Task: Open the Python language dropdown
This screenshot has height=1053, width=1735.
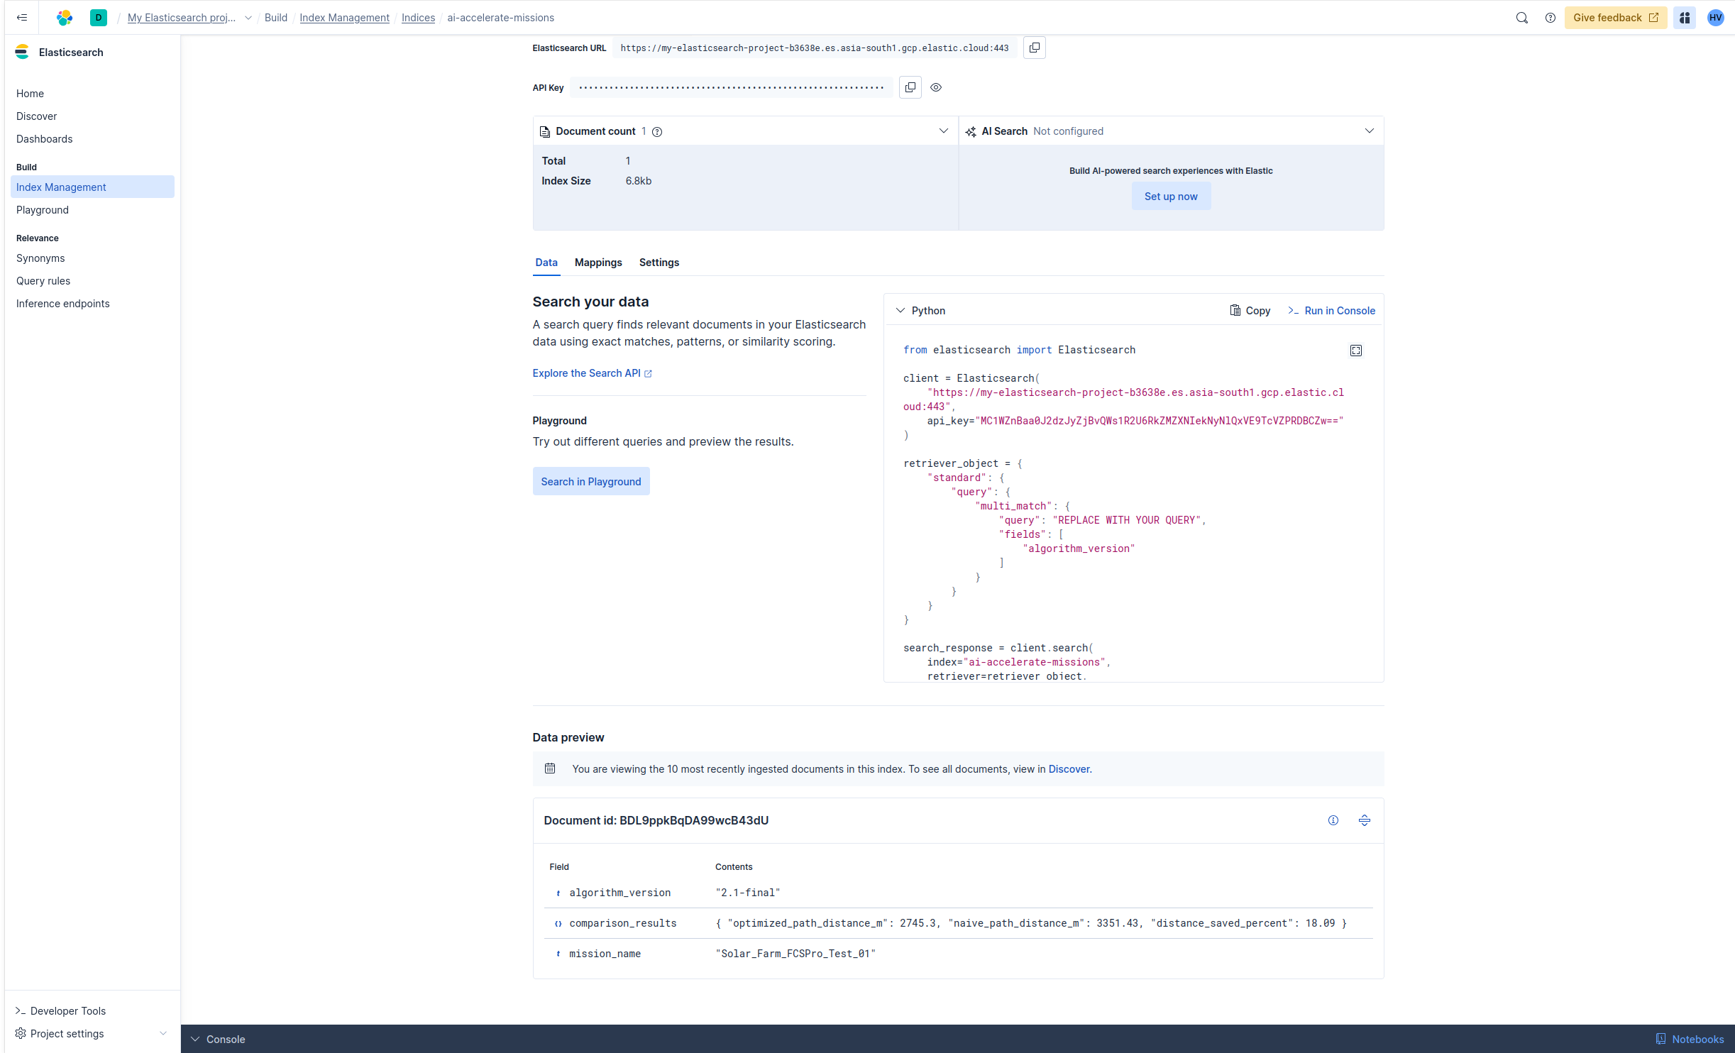Action: tap(920, 311)
